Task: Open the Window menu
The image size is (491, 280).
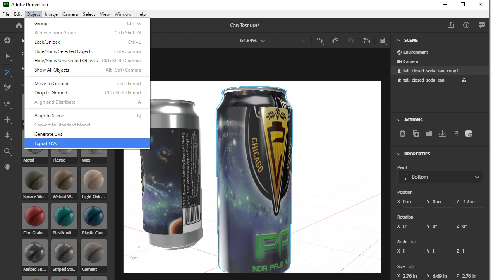Action: (x=123, y=14)
